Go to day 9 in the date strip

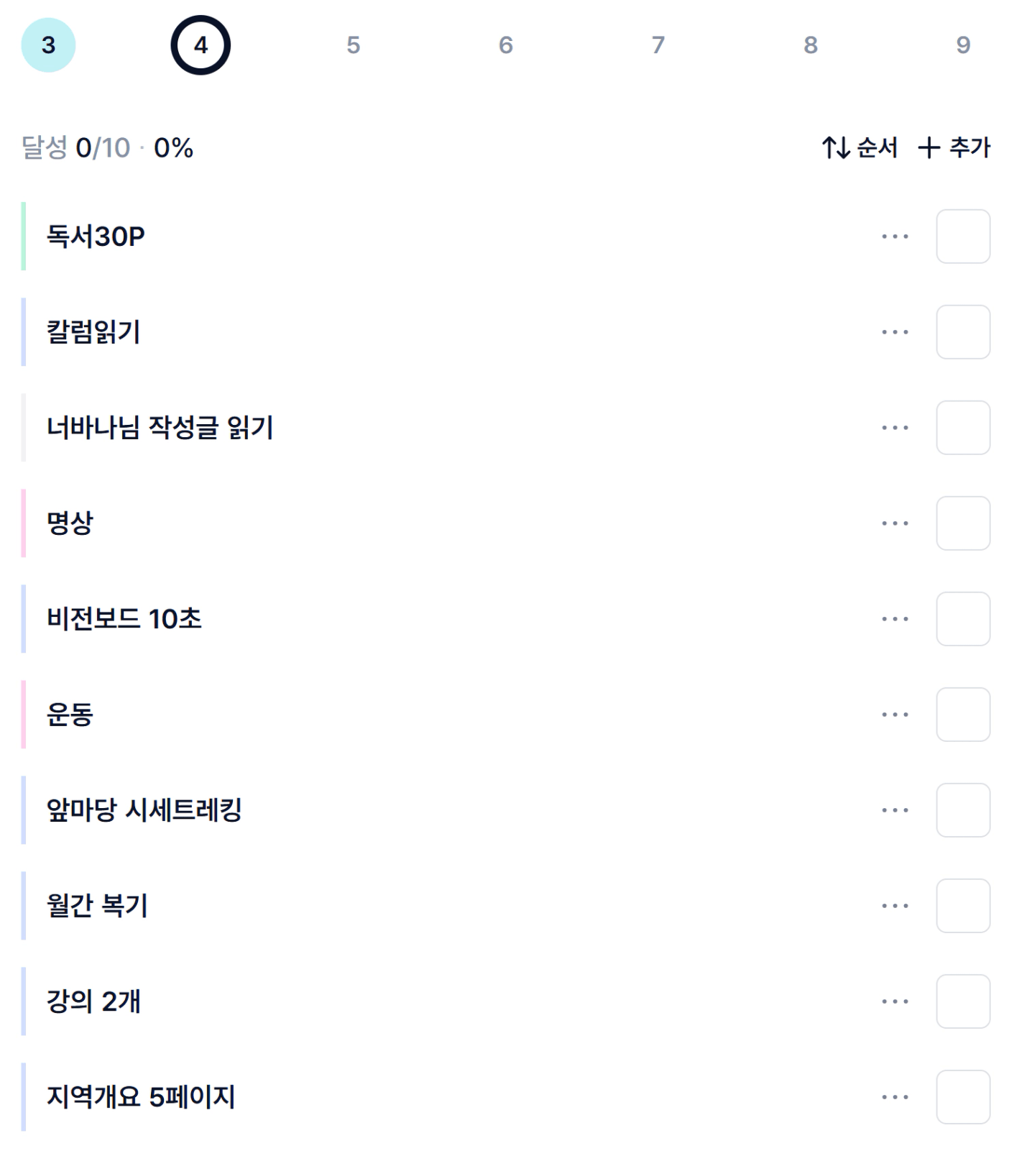coord(963,45)
